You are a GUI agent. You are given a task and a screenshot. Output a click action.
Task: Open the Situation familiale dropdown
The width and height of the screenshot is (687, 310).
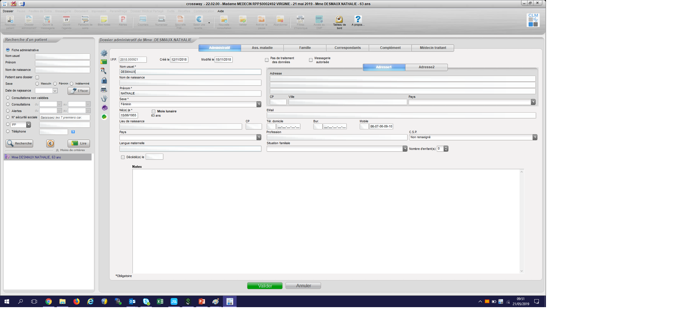coord(405,149)
